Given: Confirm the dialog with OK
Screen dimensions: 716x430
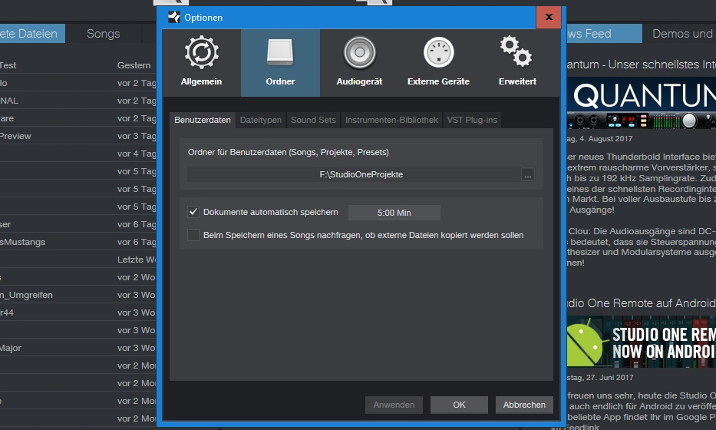Looking at the screenshot, I should [x=459, y=405].
